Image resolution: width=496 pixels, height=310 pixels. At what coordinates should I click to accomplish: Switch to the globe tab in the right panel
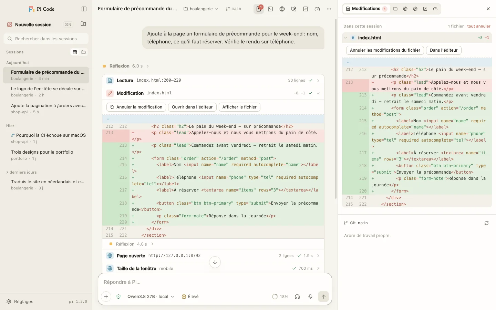pos(405,9)
